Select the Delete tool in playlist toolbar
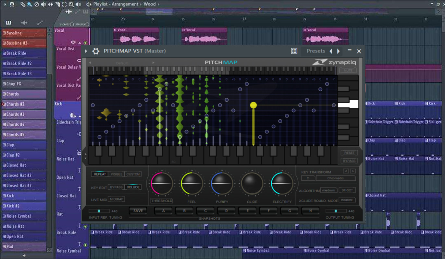 (37, 5)
